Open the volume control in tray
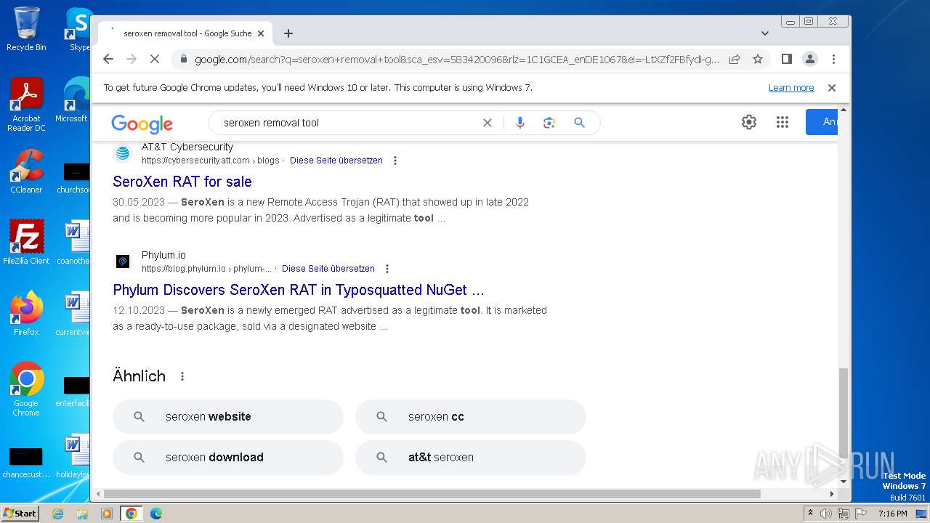The height and width of the screenshot is (523, 930). click(826, 514)
